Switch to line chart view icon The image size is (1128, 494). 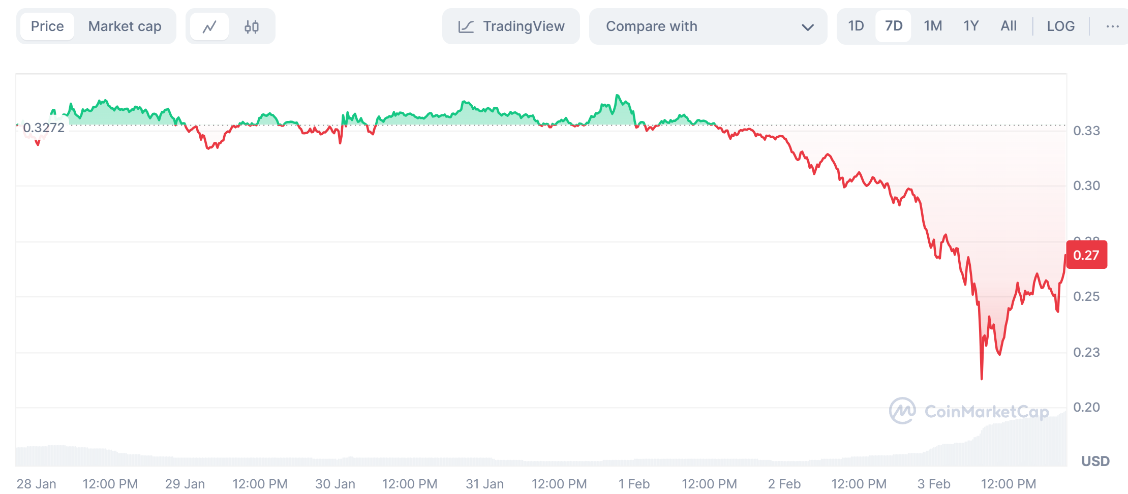coord(209,26)
